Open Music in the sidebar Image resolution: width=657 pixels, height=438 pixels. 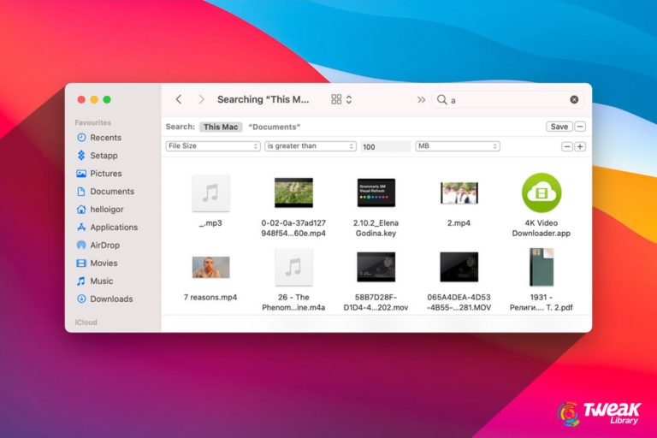pos(95,281)
